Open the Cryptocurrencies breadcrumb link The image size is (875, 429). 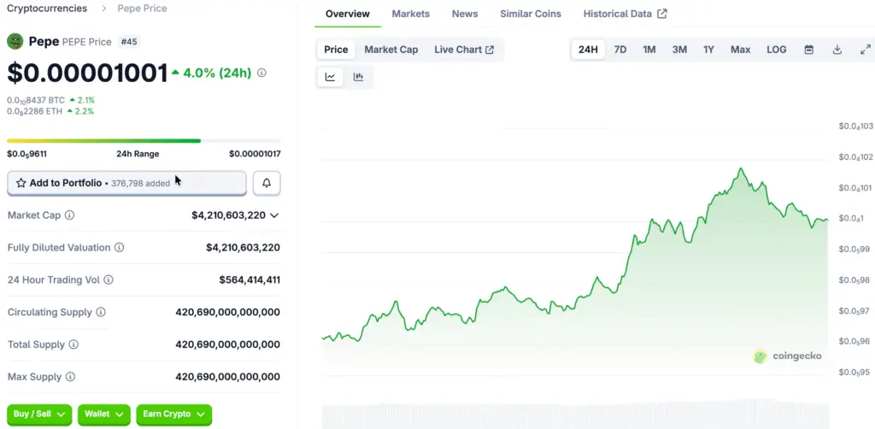(x=47, y=9)
